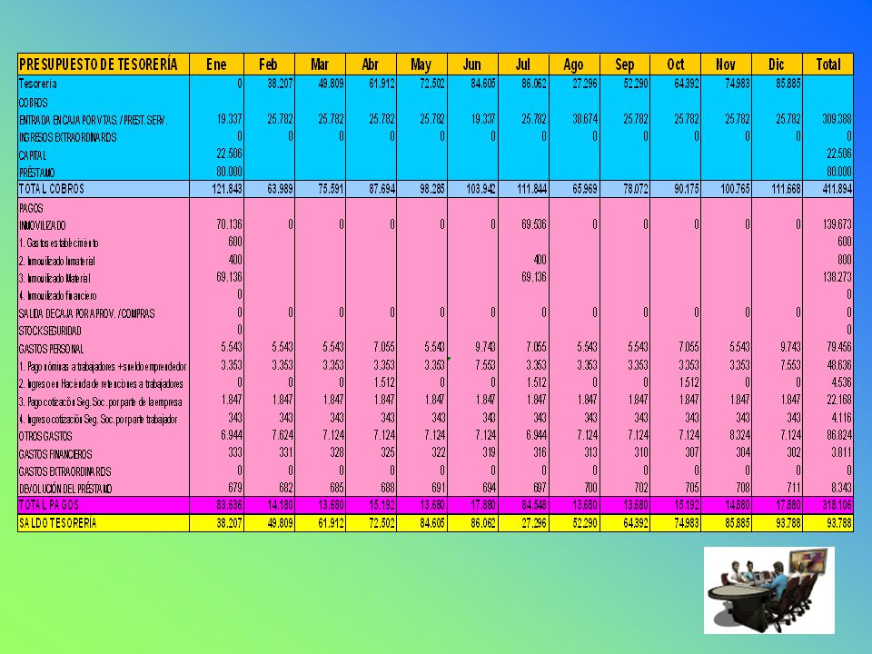Click the Gastos Personal total 79.456
The width and height of the screenshot is (872, 654).
coord(839,347)
